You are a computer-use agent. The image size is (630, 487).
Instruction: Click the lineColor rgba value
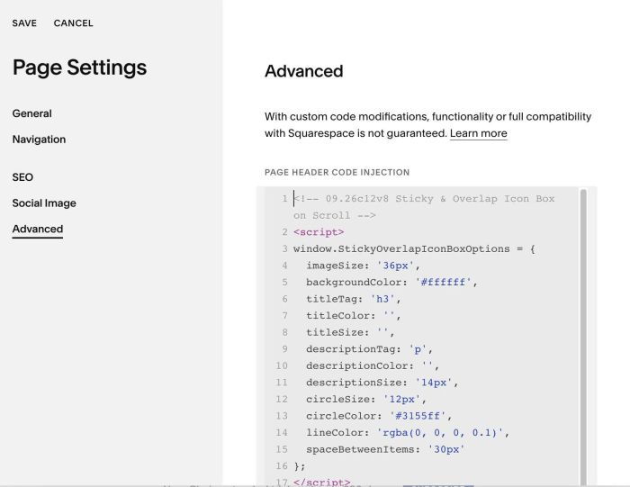click(440, 433)
